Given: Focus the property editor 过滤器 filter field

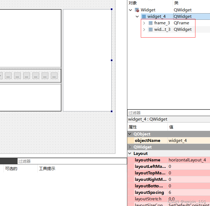Looking at the screenshot, I should (169, 113).
